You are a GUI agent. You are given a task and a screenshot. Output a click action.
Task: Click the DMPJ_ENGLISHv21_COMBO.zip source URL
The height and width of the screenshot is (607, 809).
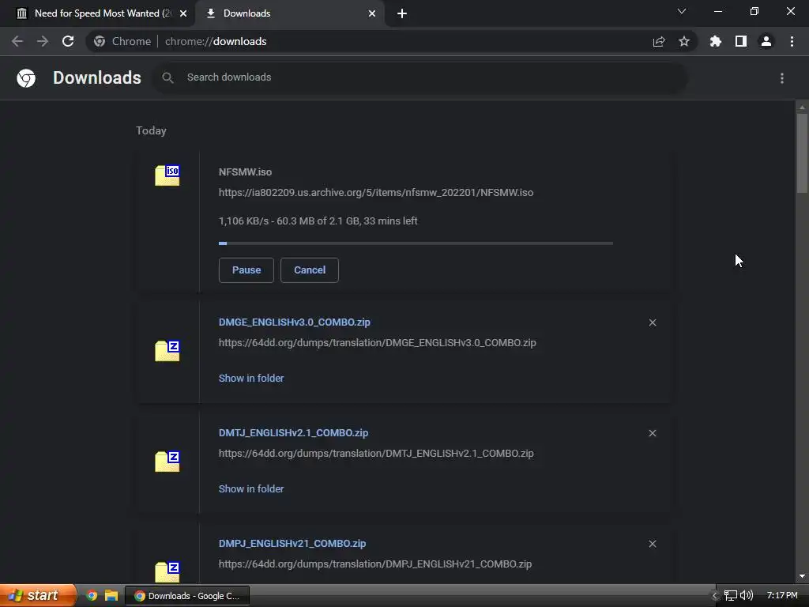(x=375, y=564)
